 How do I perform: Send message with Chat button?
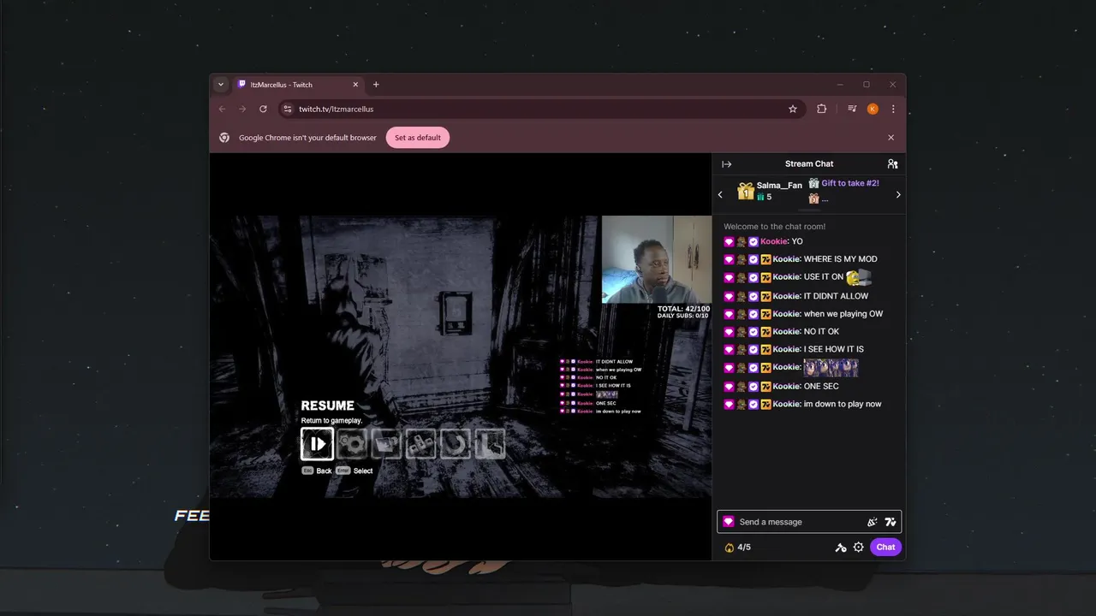[x=885, y=548]
